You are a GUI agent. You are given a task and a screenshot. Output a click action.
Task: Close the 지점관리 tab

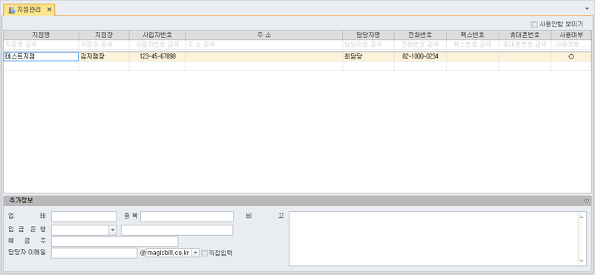(x=49, y=9)
